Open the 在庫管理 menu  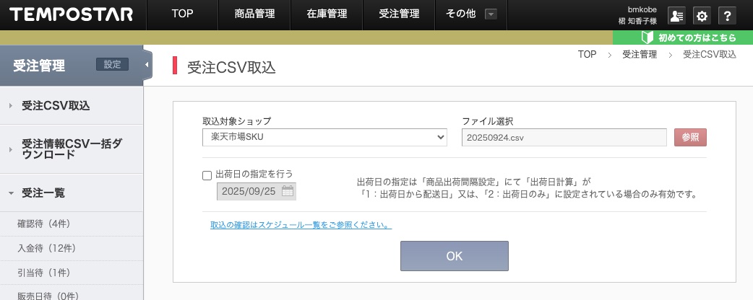click(327, 14)
